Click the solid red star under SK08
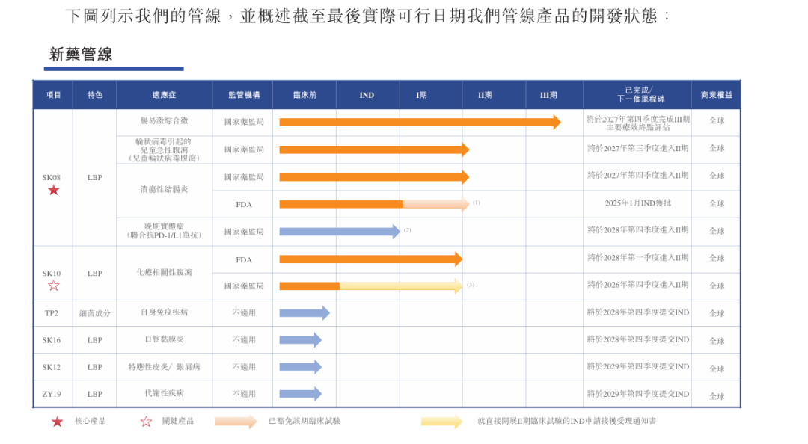This screenshot has width=808, height=444. [x=54, y=191]
